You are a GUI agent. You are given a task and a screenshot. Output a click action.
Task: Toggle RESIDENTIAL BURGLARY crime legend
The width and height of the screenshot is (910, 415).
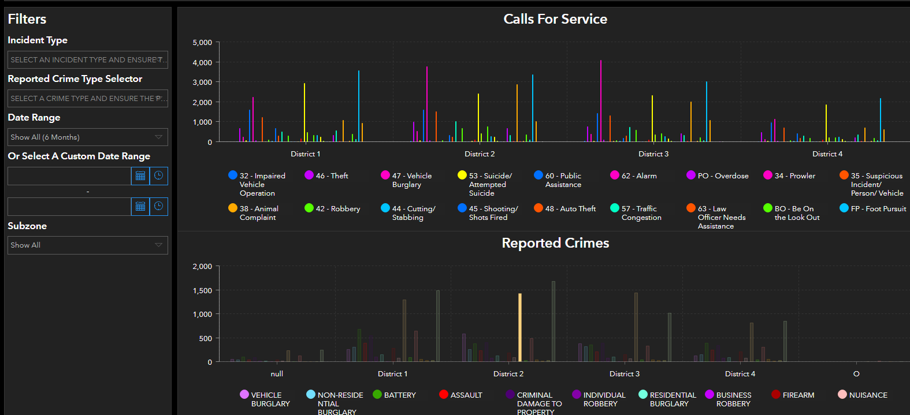(x=667, y=399)
